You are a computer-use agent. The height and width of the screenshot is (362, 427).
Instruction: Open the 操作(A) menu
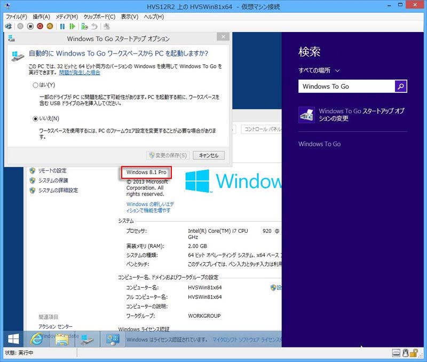42,17
